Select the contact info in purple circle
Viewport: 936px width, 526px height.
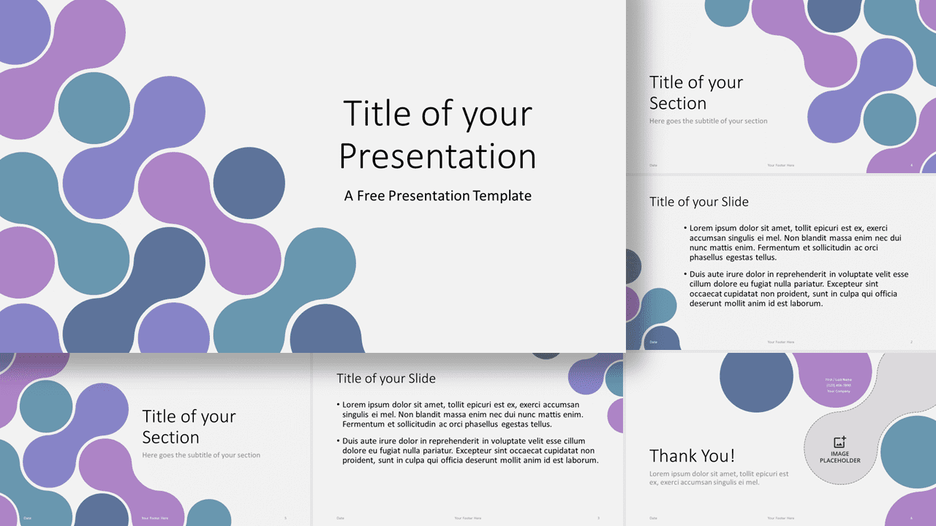[839, 385]
